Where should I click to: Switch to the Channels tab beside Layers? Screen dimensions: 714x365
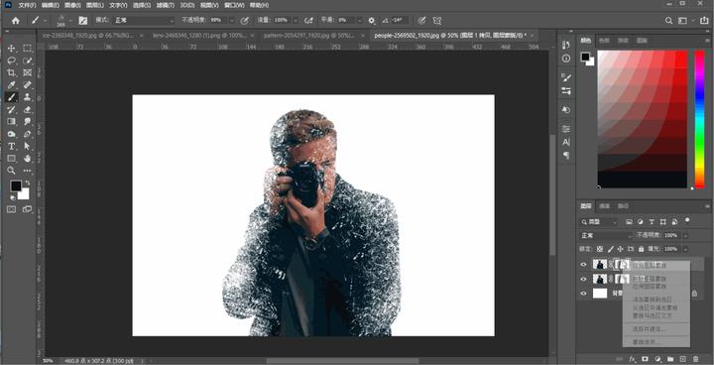click(x=605, y=206)
